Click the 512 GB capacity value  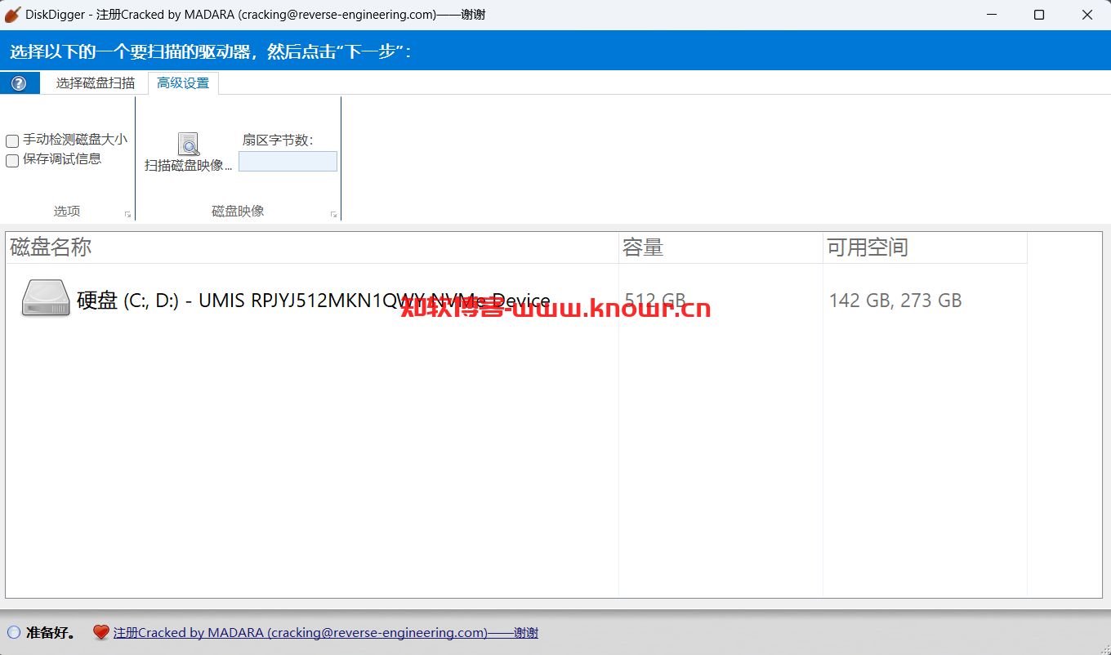point(655,301)
